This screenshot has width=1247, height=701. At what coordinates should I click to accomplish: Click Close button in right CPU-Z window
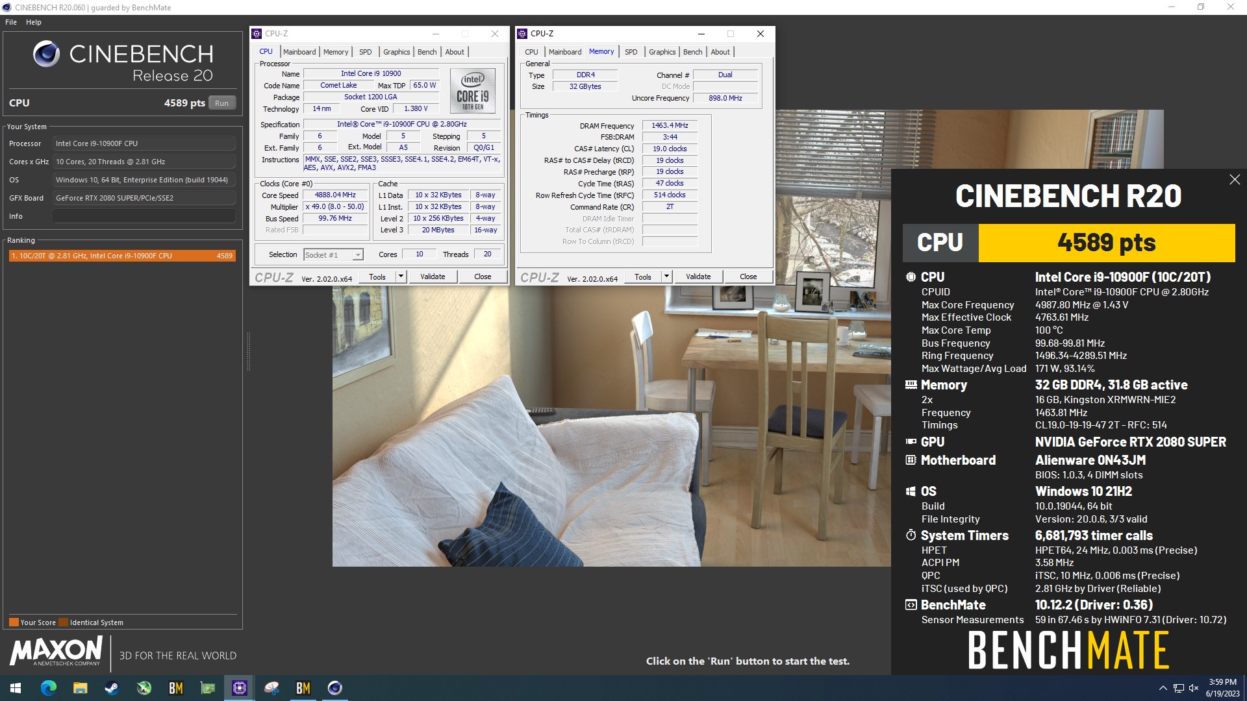coord(748,277)
